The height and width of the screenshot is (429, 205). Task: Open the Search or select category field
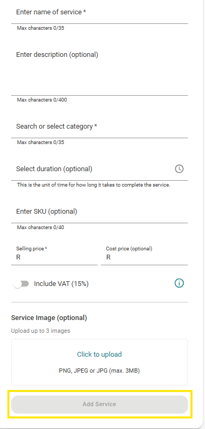[x=99, y=127]
